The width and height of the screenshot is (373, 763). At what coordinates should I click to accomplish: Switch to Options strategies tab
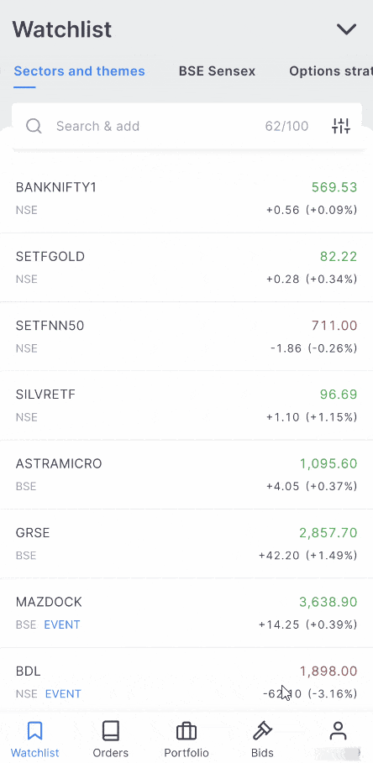tap(331, 71)
